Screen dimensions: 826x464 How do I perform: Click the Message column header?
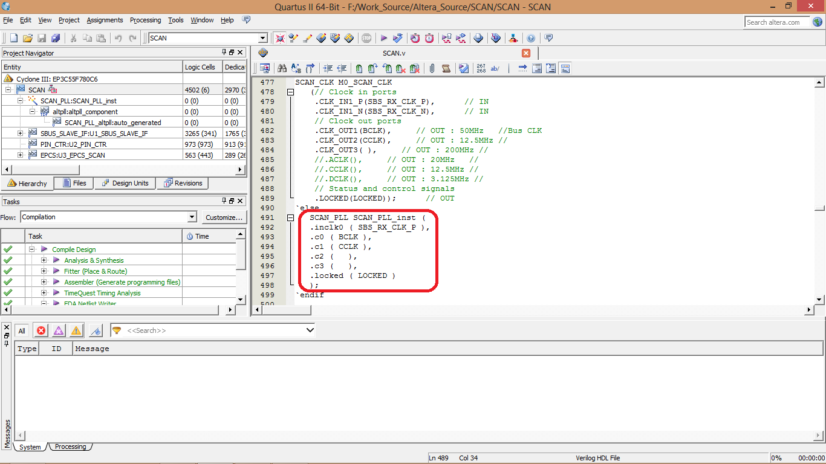(x=447, y=349)
